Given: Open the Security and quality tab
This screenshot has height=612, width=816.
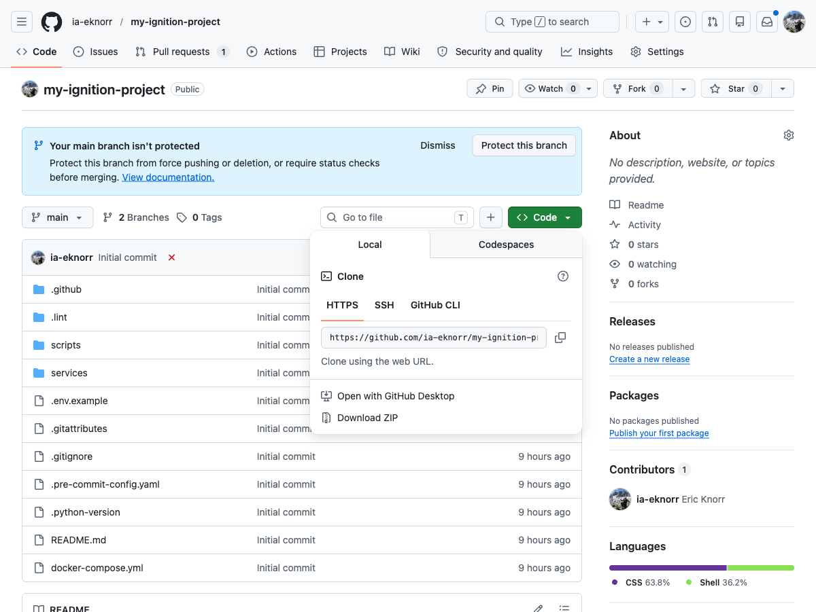Looking at the screenshot, I should pyautogui.click(x=490, y=52).
